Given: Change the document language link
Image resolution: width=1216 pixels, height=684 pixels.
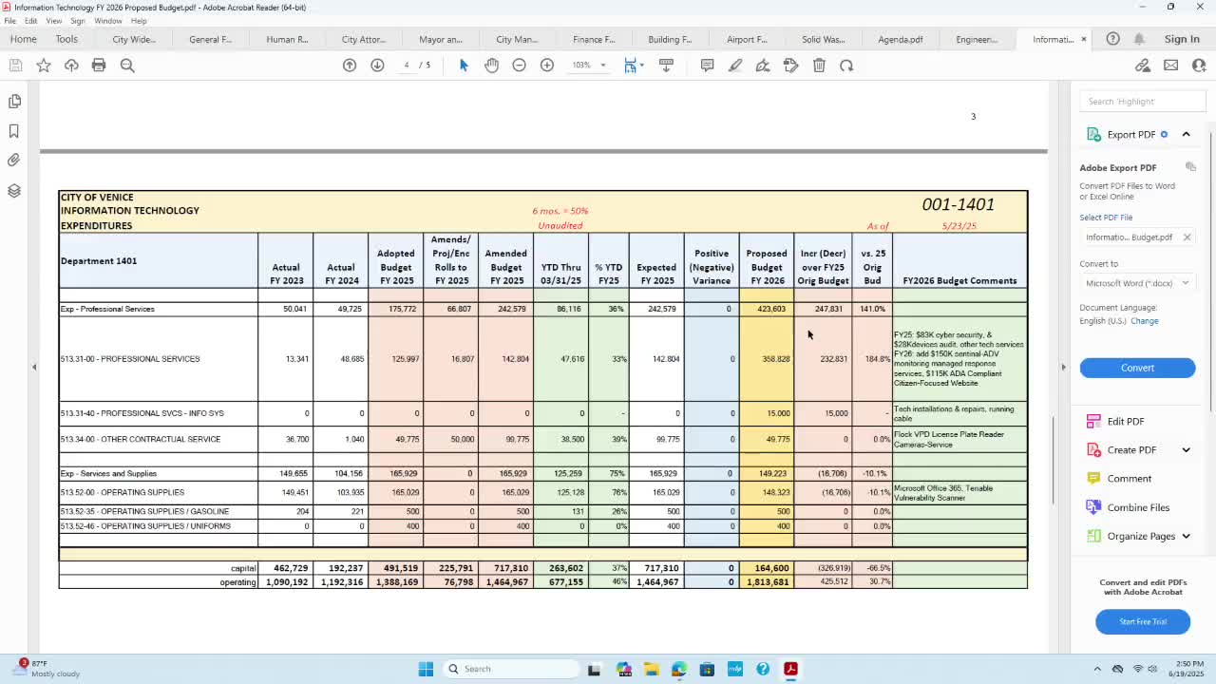Looking at the screenshot, I should point(1145,321).
